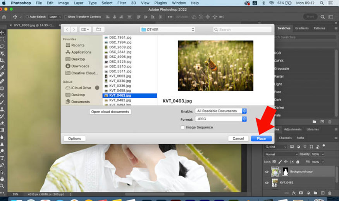
Task: Open the OTHER folder location dropdown
Action: (x=167, y=29)
